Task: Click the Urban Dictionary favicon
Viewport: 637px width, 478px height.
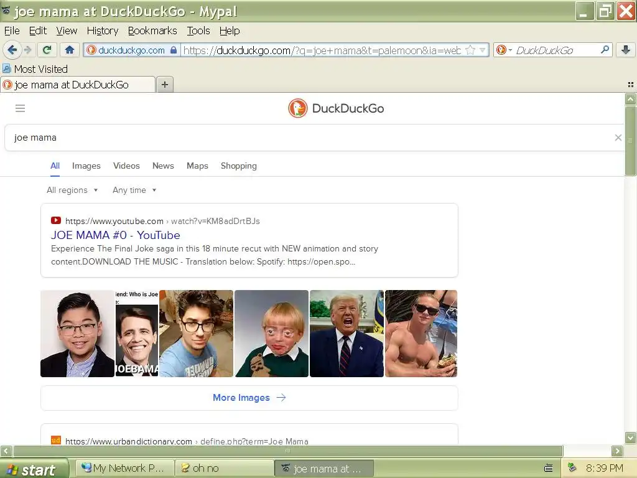Action: [x=55, y=440]
